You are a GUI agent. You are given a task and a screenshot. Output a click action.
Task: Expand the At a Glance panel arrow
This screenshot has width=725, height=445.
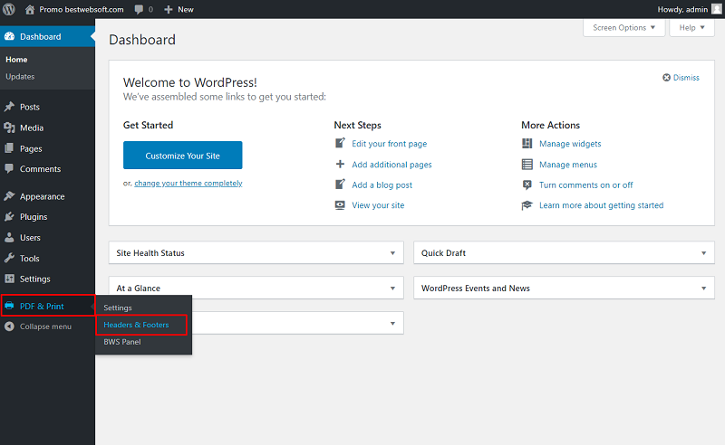tap(392, 288)
